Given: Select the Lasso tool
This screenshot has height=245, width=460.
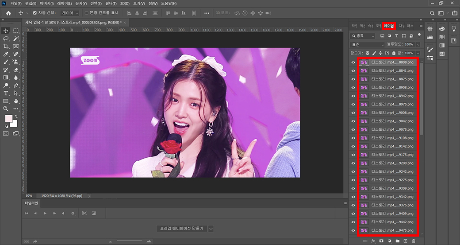Looking at the screenshot, I should click(x=6, y=39).
